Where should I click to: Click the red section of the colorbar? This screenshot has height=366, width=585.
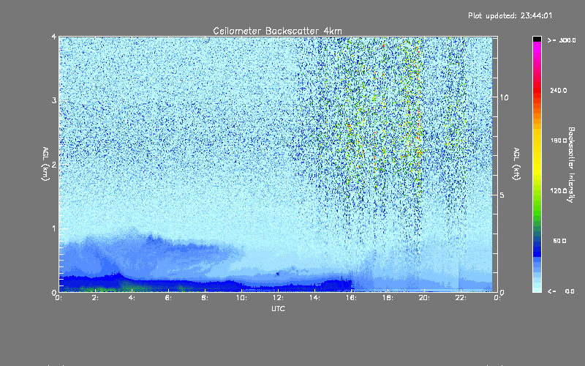click(537, 89)
